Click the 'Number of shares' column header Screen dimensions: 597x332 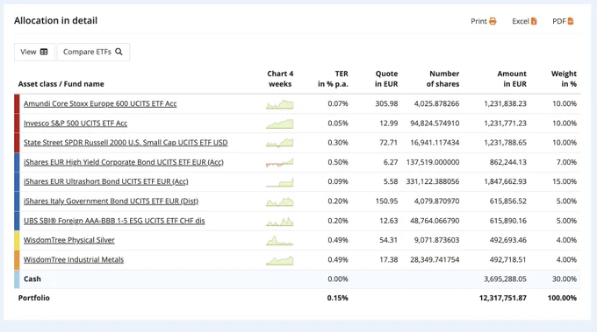click(x=442, y=79)
